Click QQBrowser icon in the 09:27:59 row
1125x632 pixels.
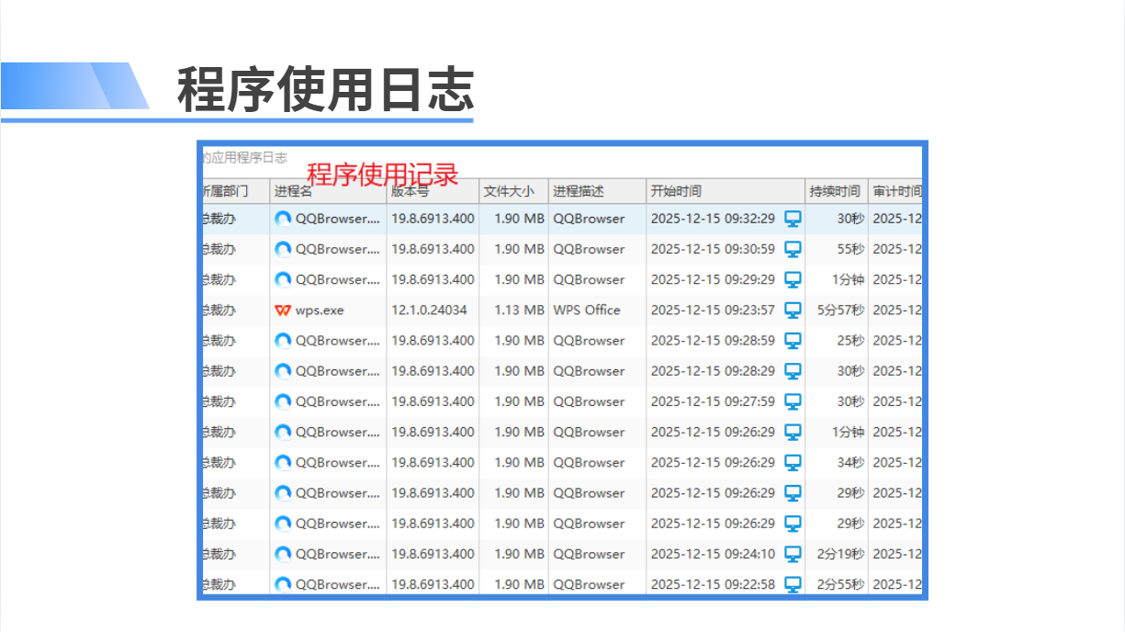pyautogui.click(x=283, y=401)
